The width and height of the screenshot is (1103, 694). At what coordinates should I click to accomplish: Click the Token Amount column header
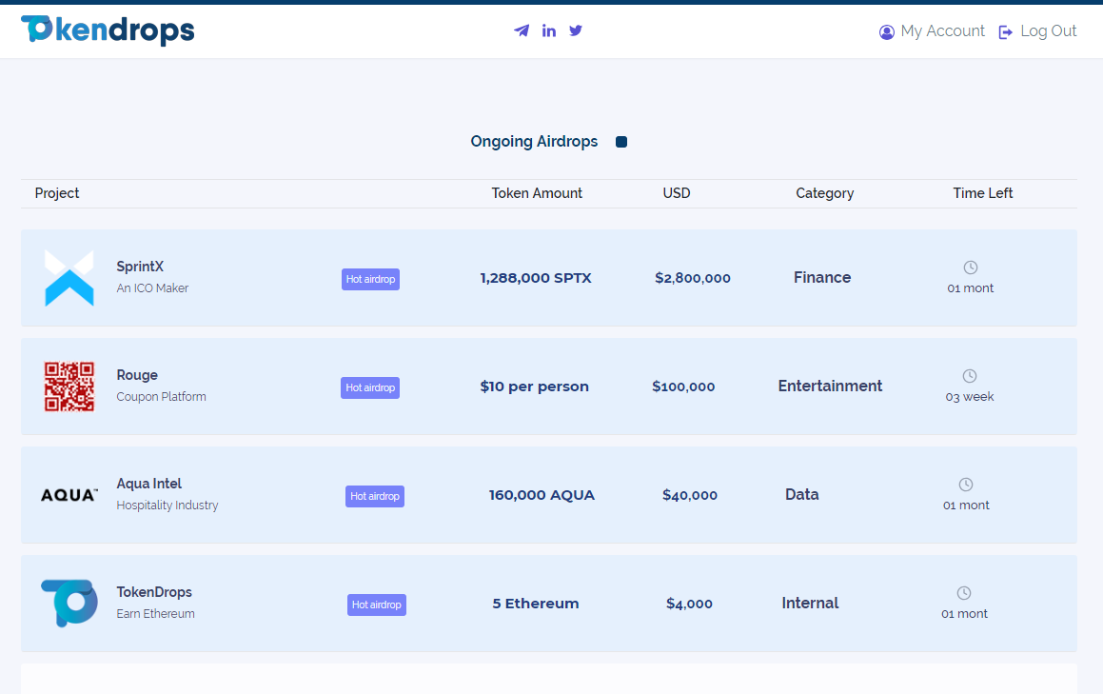[x=537, y=193]
